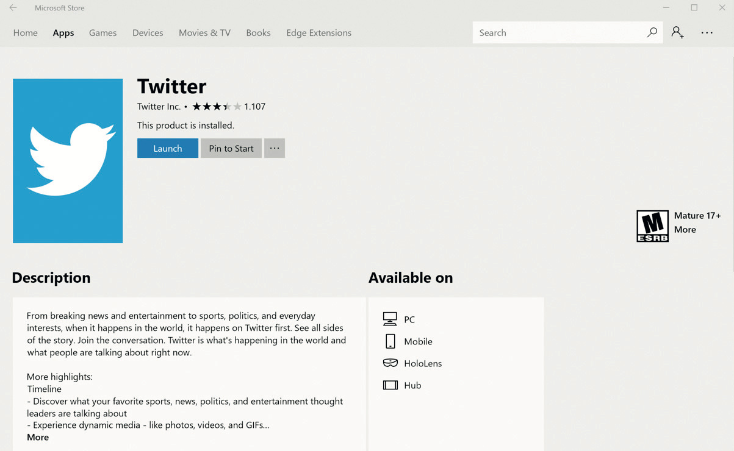734x451 pixels.
Task: Click the back arrow icon
Action: 13,8
